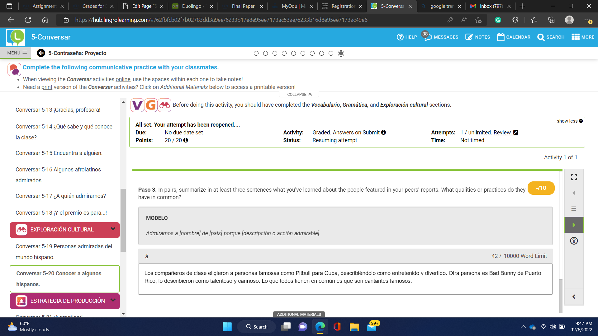Click the fullscreen expand icon
598x336 pixels.
(x=574, y=177)
